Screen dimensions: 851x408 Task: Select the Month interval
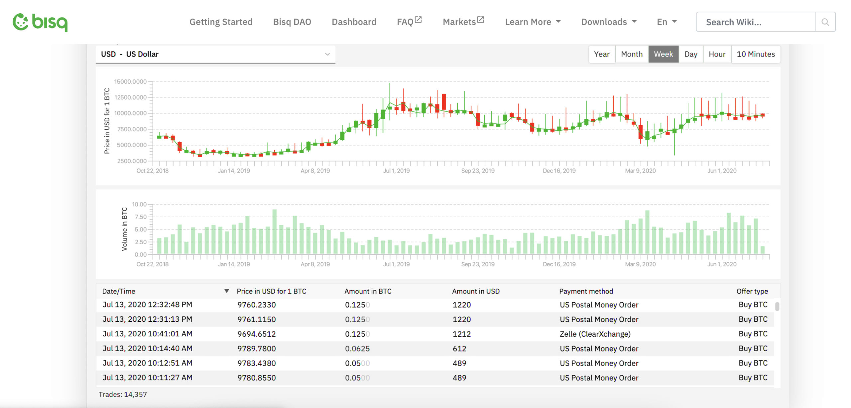(x=631, y=54)
